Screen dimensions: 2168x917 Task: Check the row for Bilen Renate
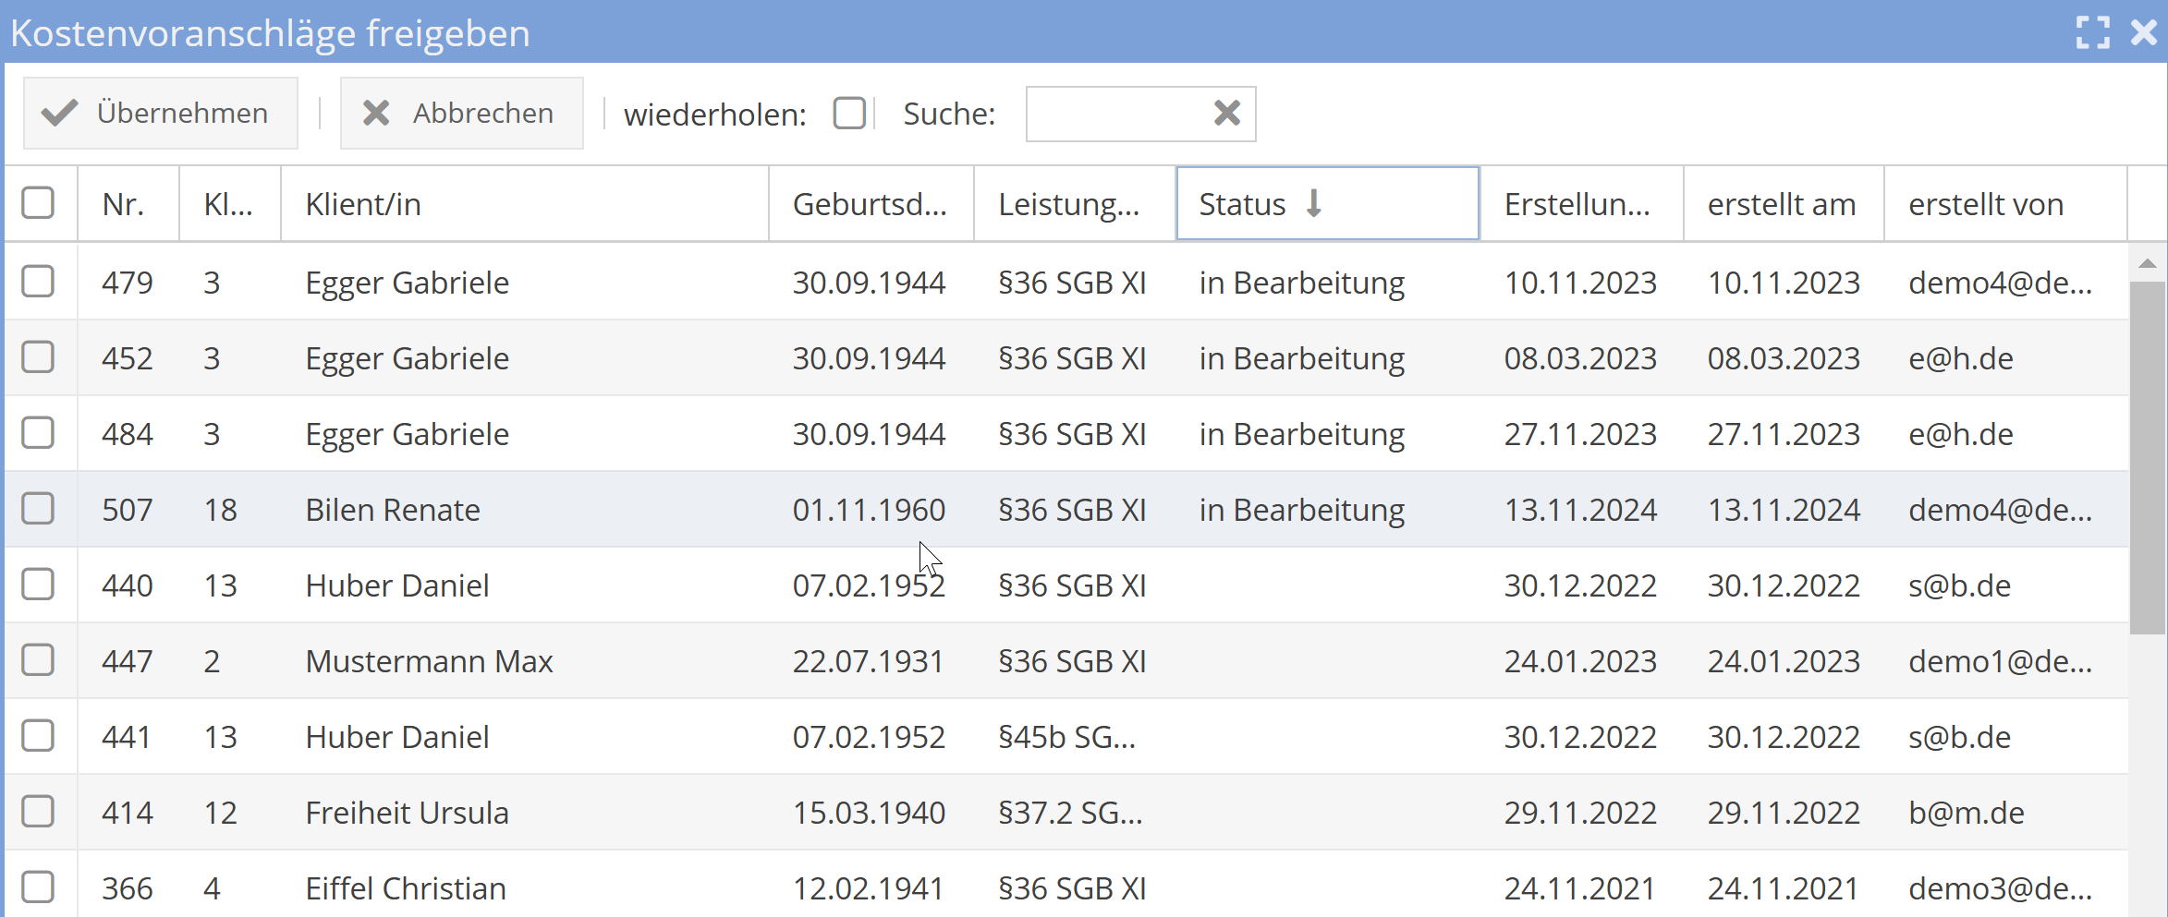38,509
